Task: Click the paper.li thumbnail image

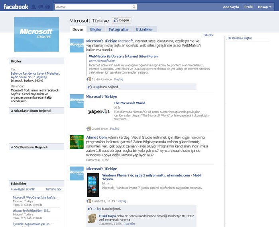Action: tap(99, 112)
